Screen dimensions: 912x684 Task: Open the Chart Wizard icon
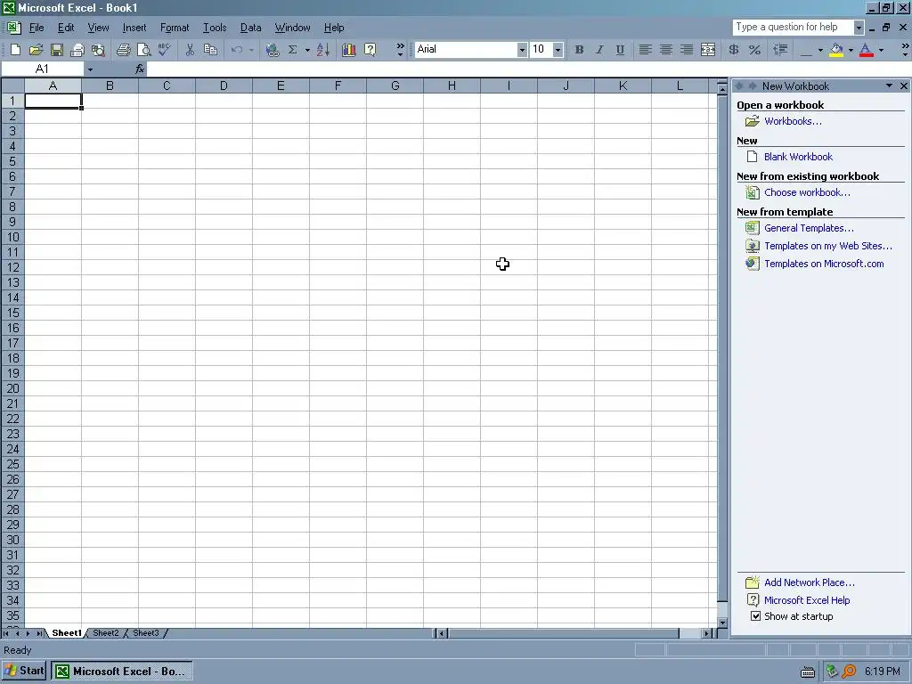[349, 50]
